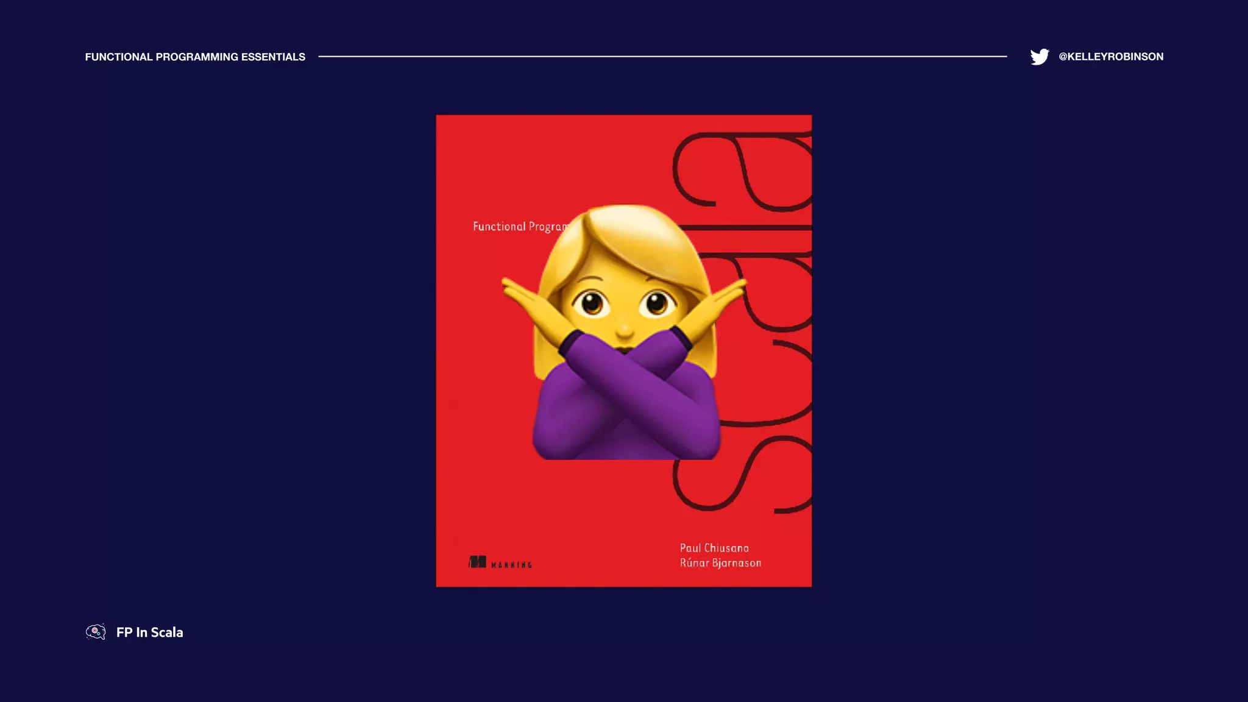The width and height of the screenshot is (1248, 702).
Task: Click the emoji's left eye
Action: point(592,303)
